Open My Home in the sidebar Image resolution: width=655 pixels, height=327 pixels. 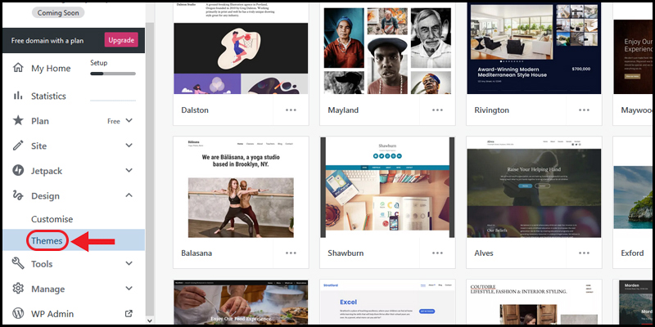[51, 69]
